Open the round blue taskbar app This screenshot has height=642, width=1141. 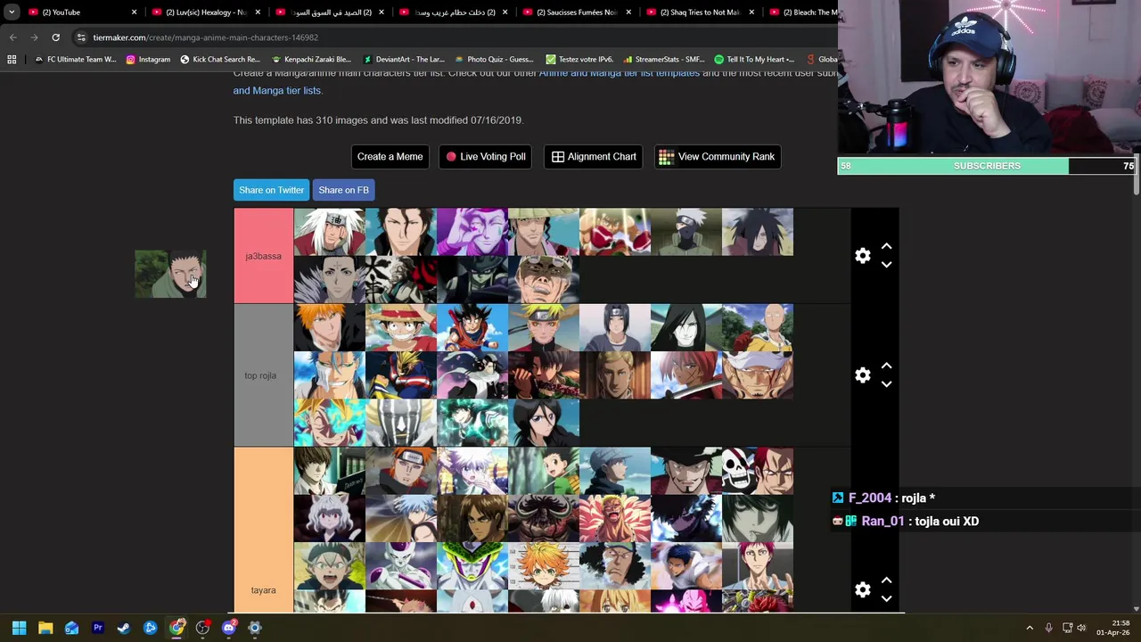[x=150, y=628]
